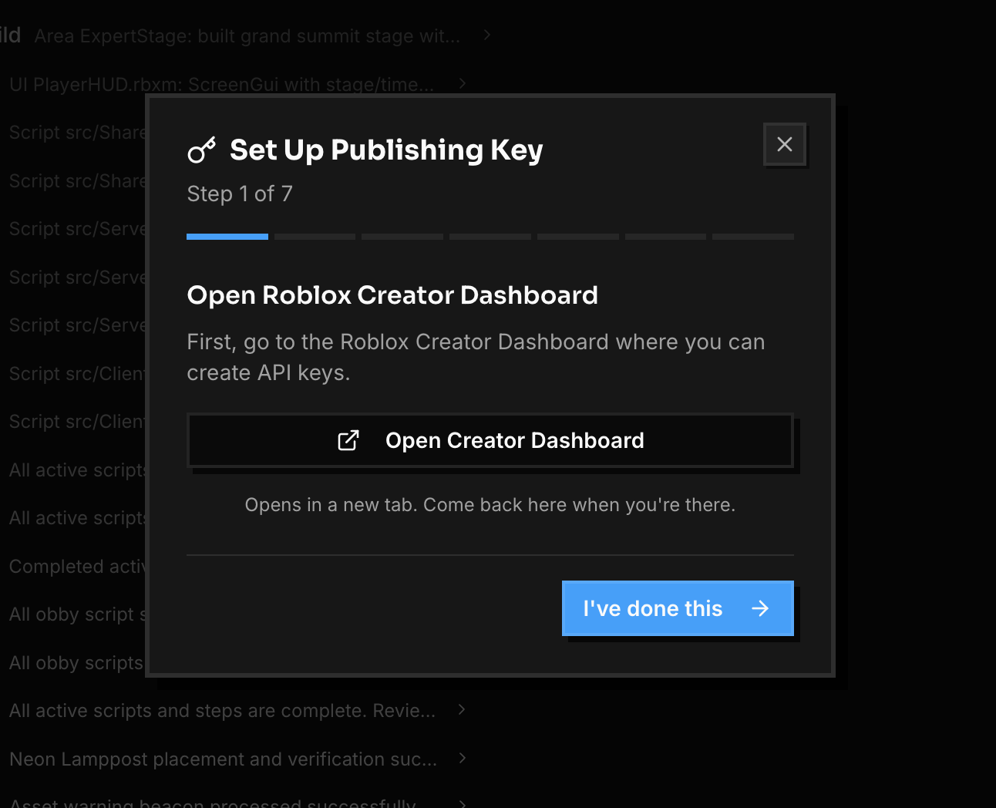996x808 pixels.
Task: Close the Set Up Publishing Key dialog
Action: pos(785,144)
